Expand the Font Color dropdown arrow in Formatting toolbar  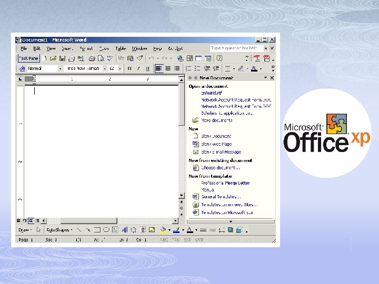click(261, 69)
